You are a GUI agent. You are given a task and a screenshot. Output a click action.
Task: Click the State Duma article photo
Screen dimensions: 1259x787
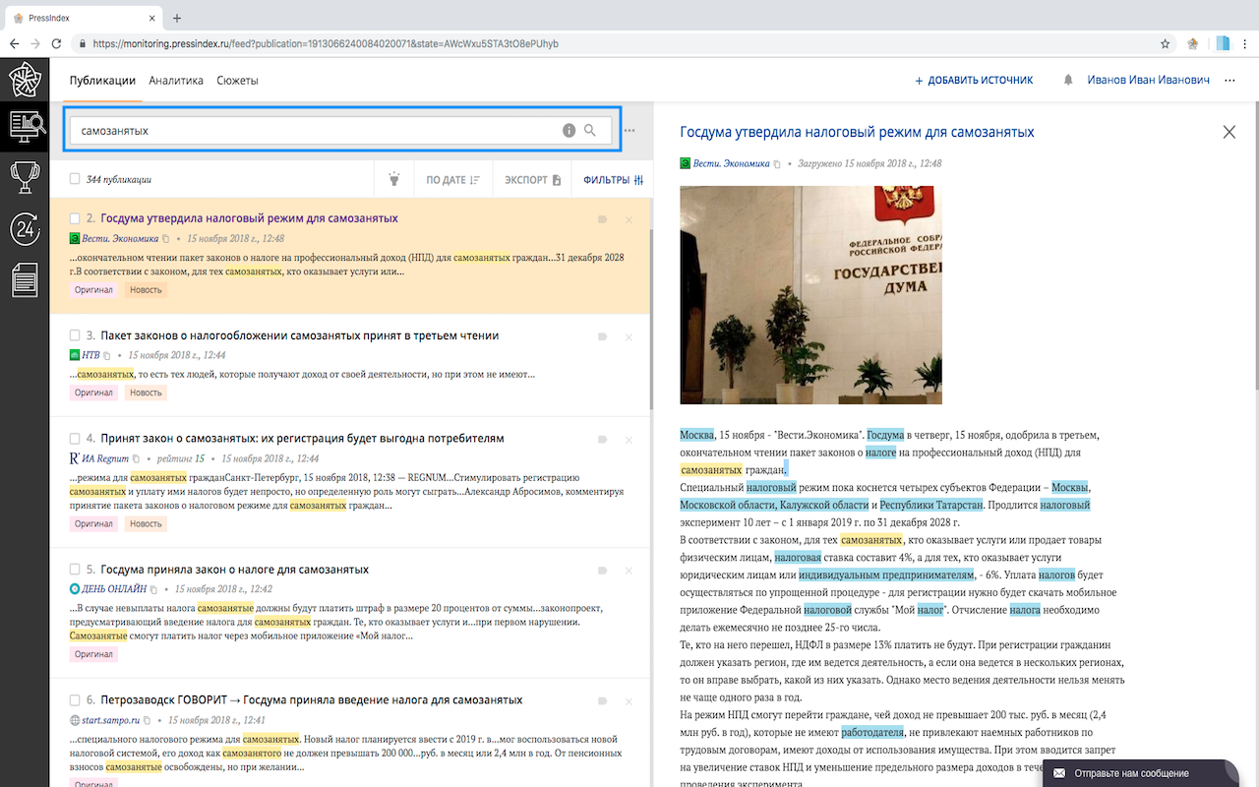810,295
